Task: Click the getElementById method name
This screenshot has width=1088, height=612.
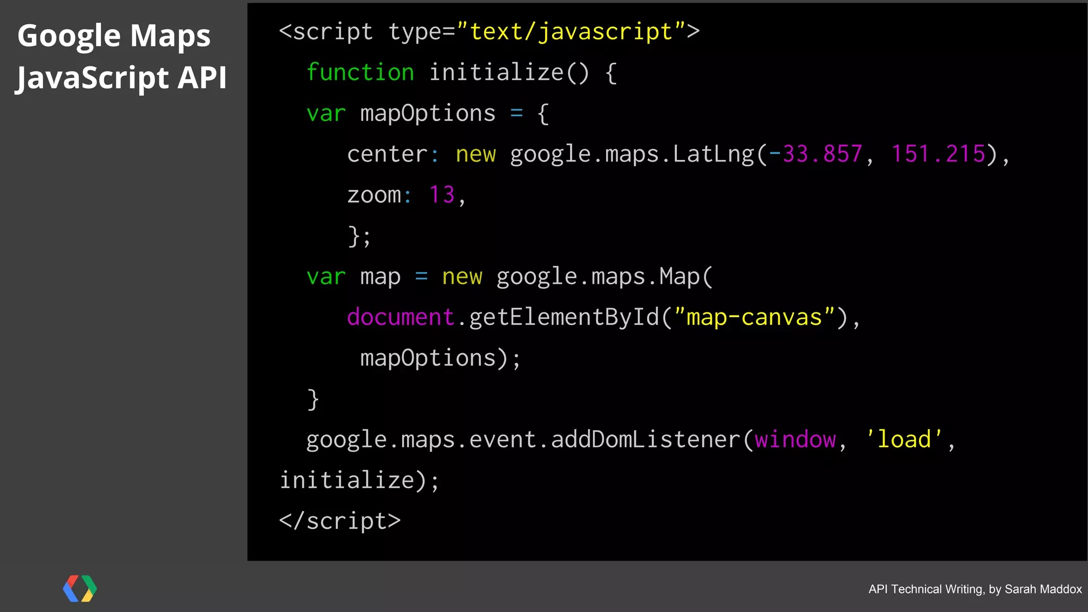Action: (x=564, y=318)
